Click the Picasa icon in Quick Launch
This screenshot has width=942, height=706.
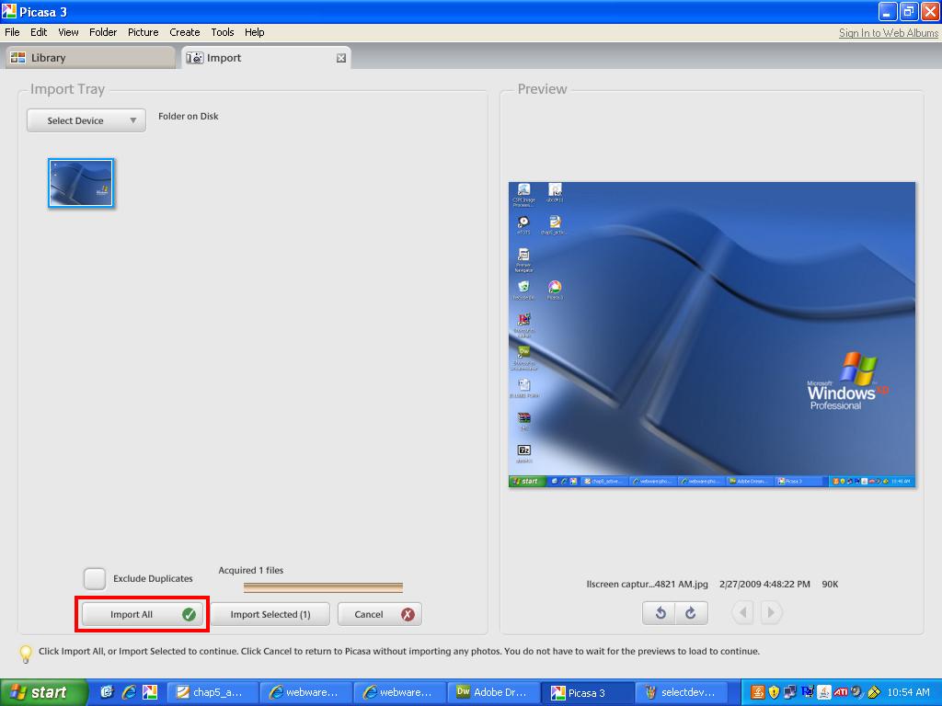click(x=150, y=692)
